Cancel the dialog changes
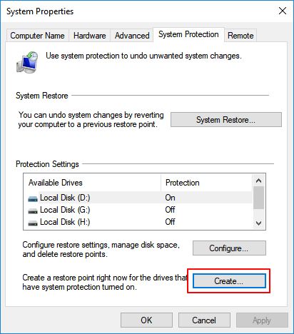Image resolution: width=294 pixels, height=334 pixels. pos(204,320)
